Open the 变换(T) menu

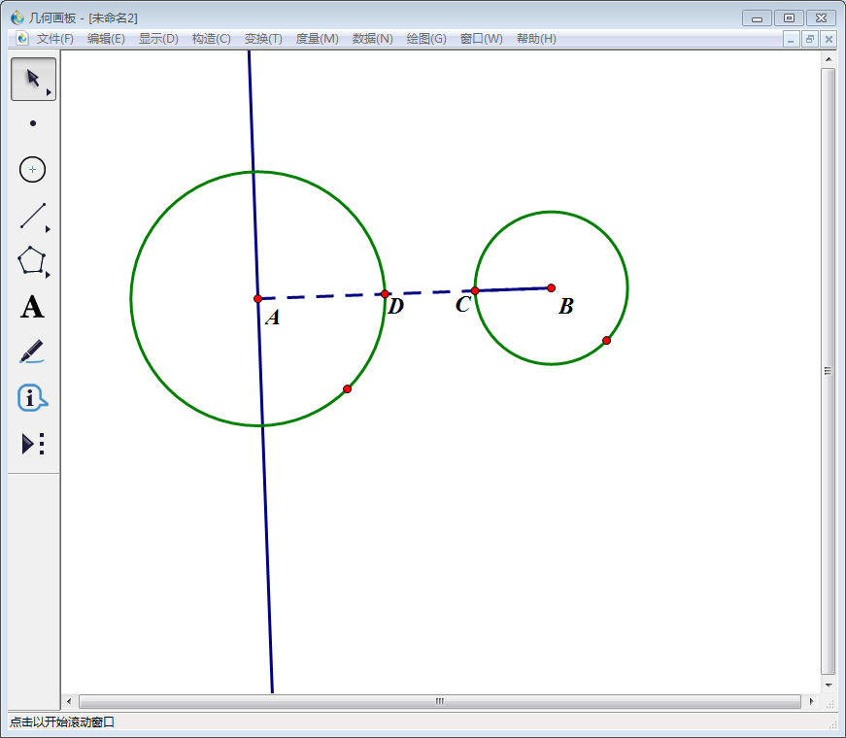pyautogui.click(x=263, y=39)
